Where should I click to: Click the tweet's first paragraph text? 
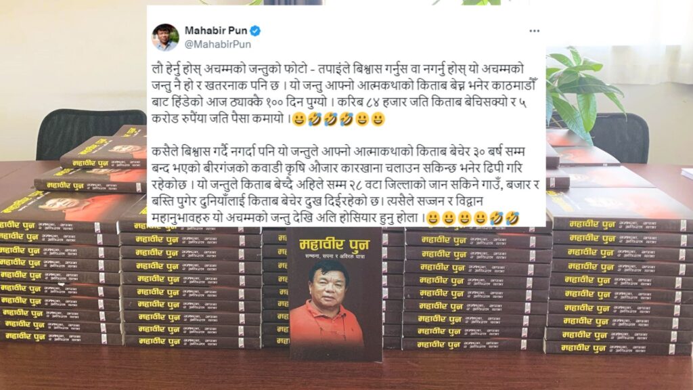click(x=339, y=94)
